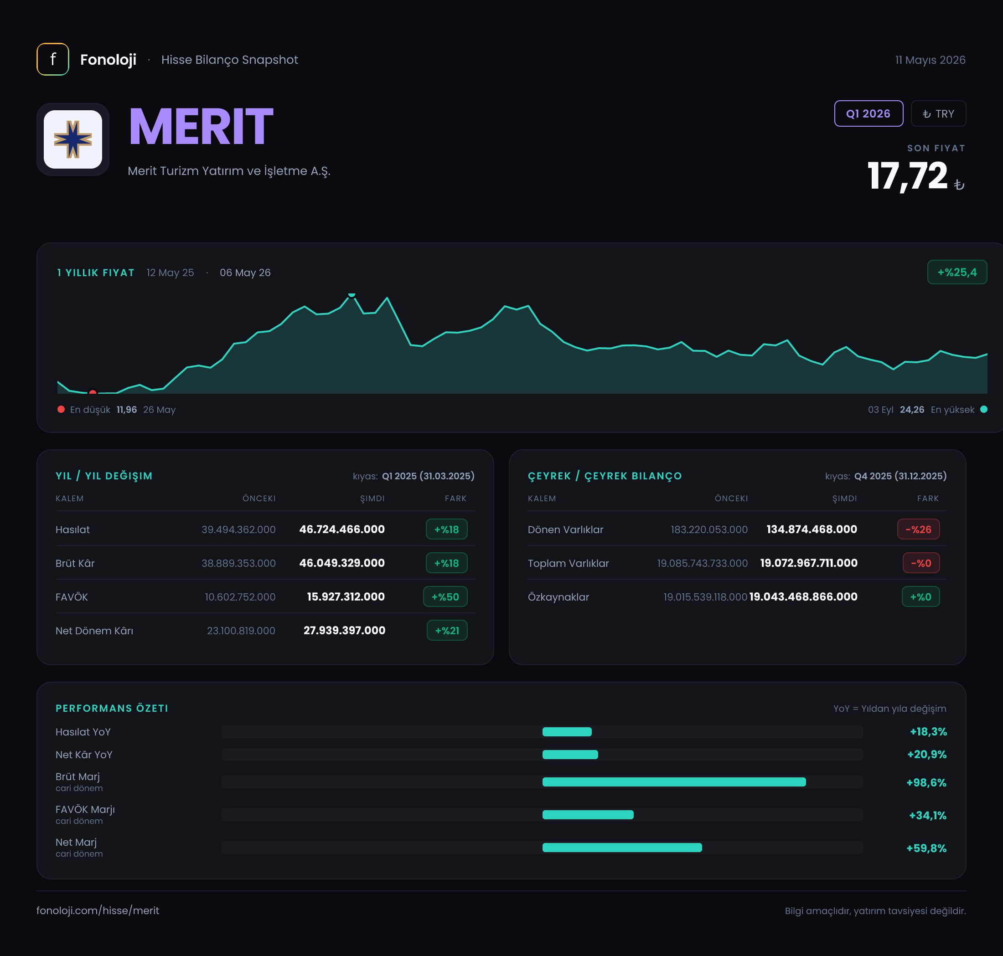Viewport: 1003px width, 956px height.
Task: Click the +%25,4 yearly change badge
Action: tap(956, 272)
